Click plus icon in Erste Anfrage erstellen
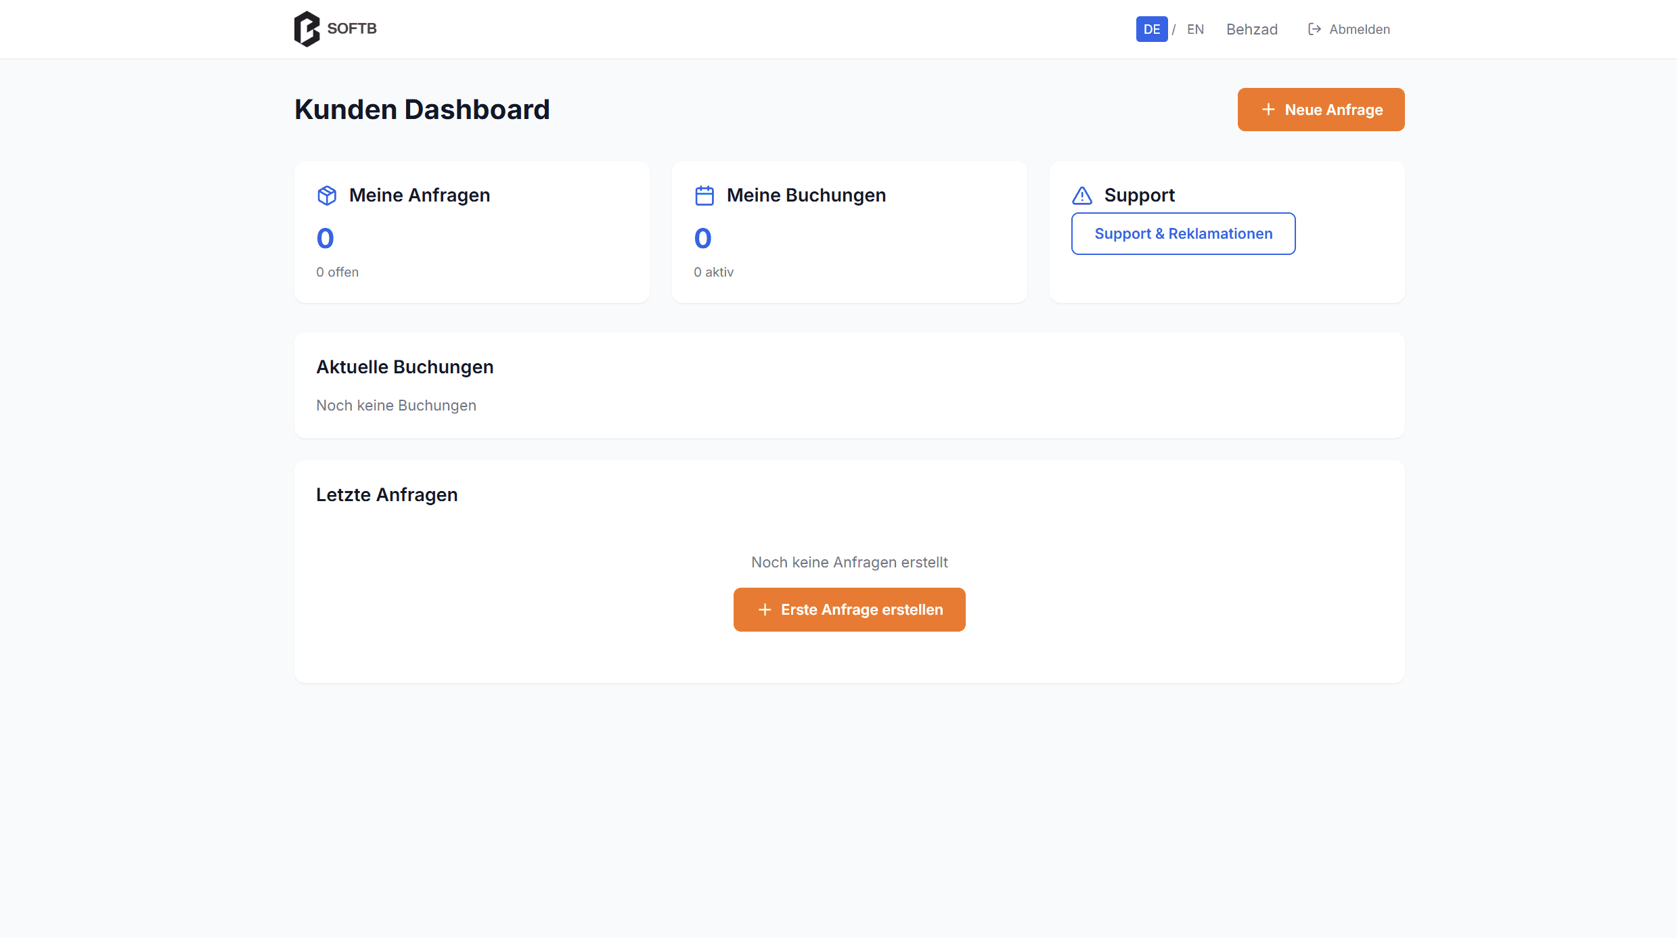Screen dimensions: 1677x938 pos(765,610)
